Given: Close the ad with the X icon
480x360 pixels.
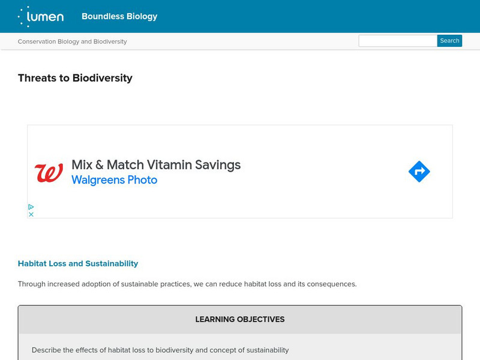Looking at the screenshot, I should pos(31,214).
